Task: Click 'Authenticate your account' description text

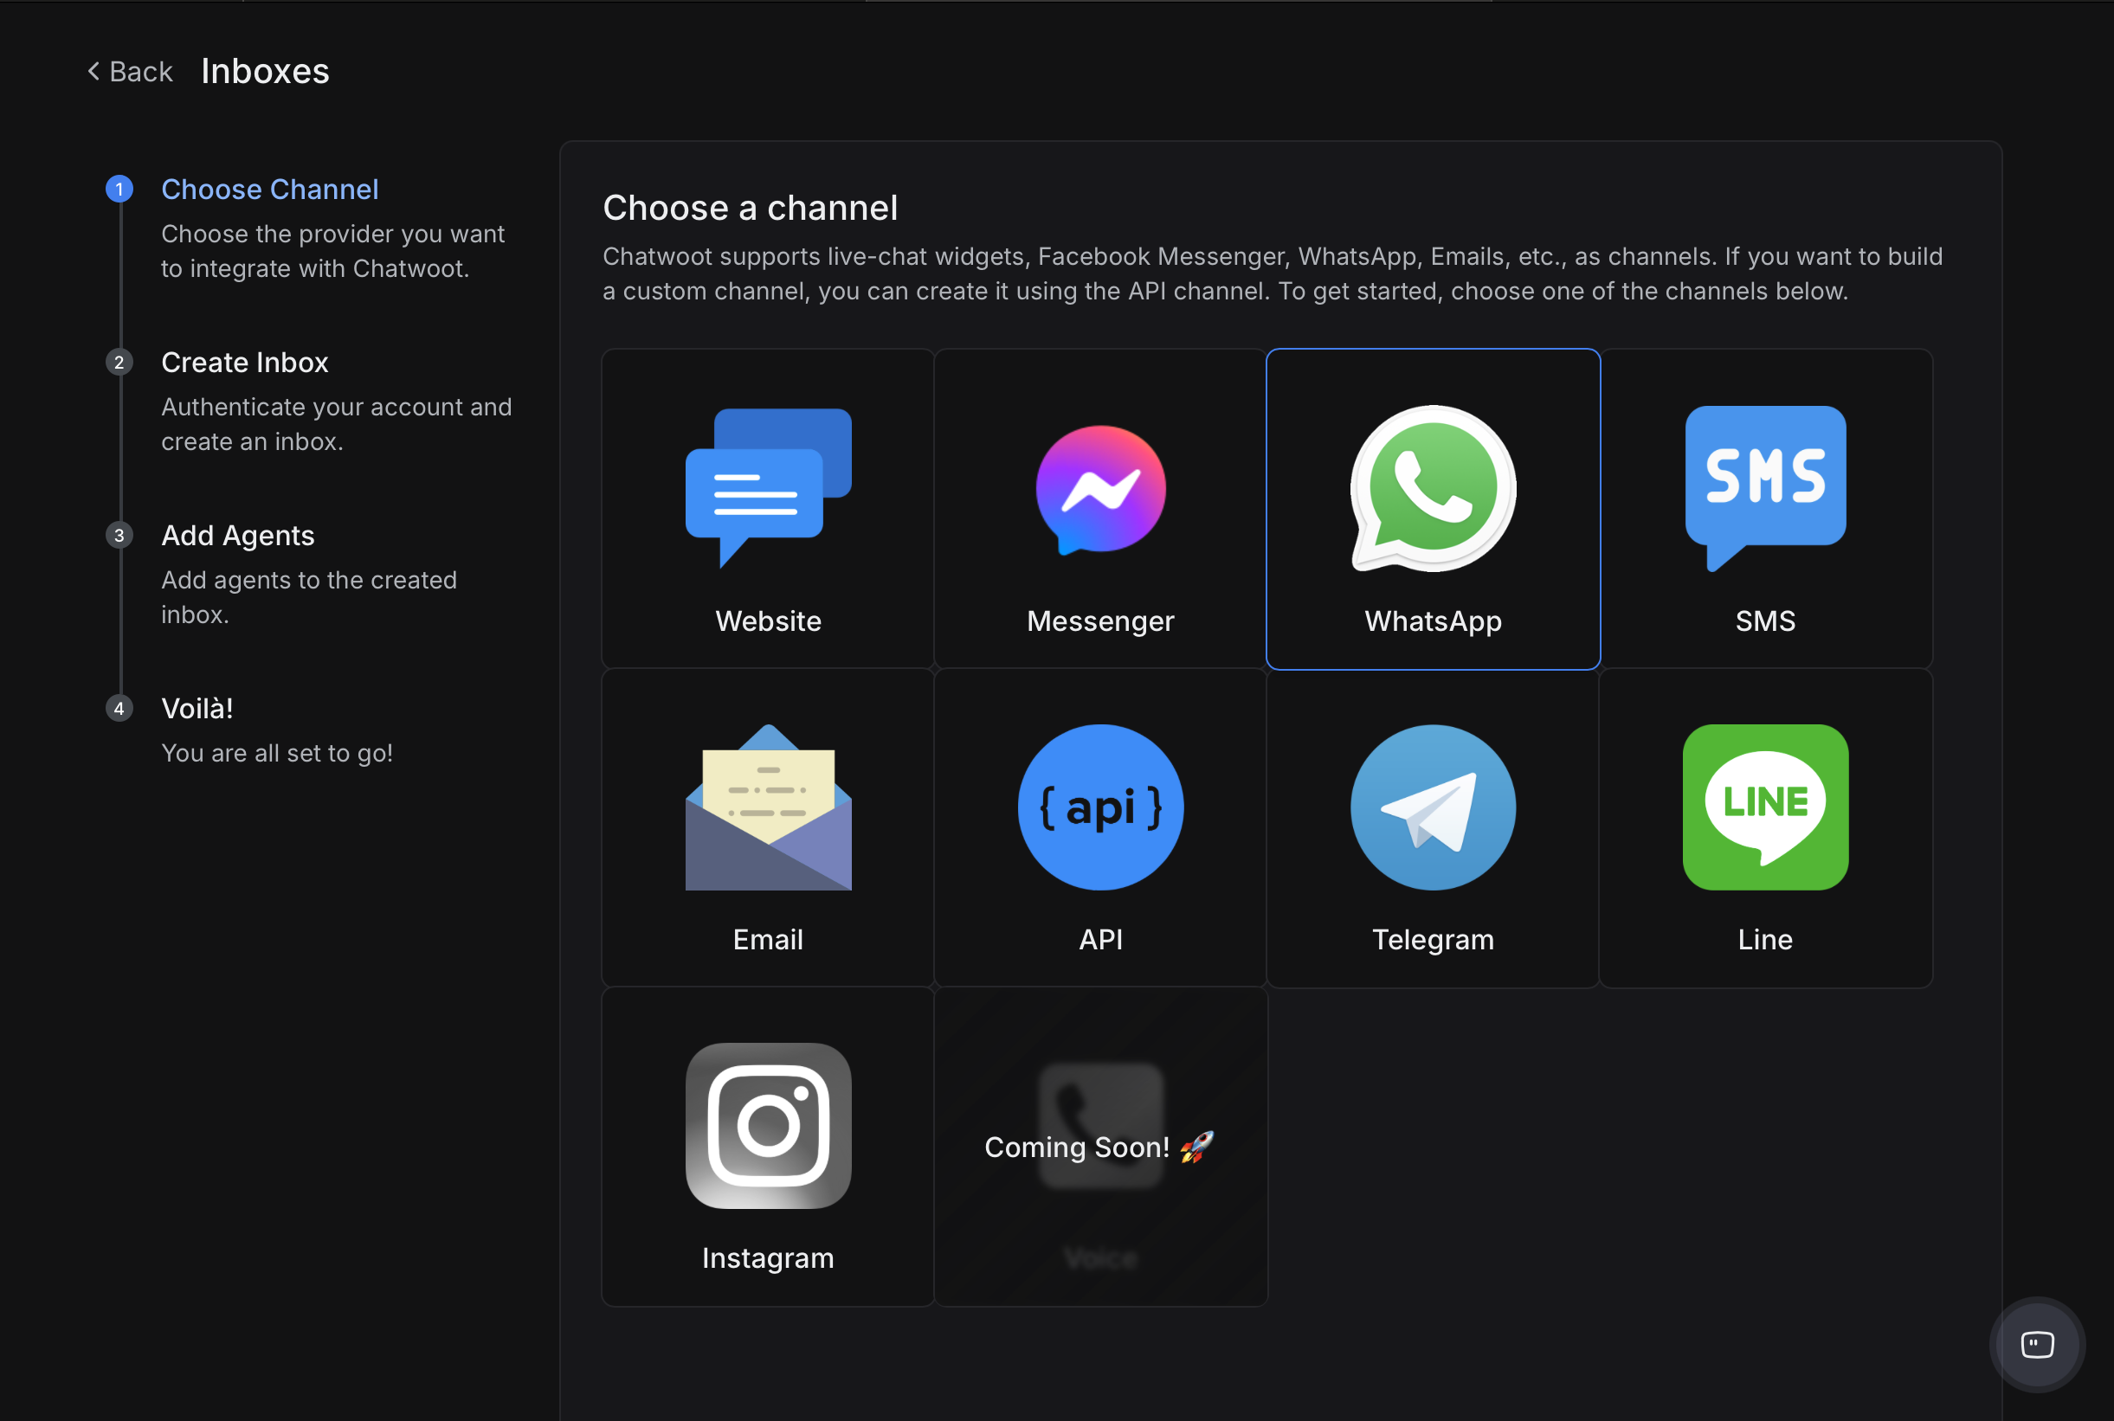Action: tap(336, 423)
